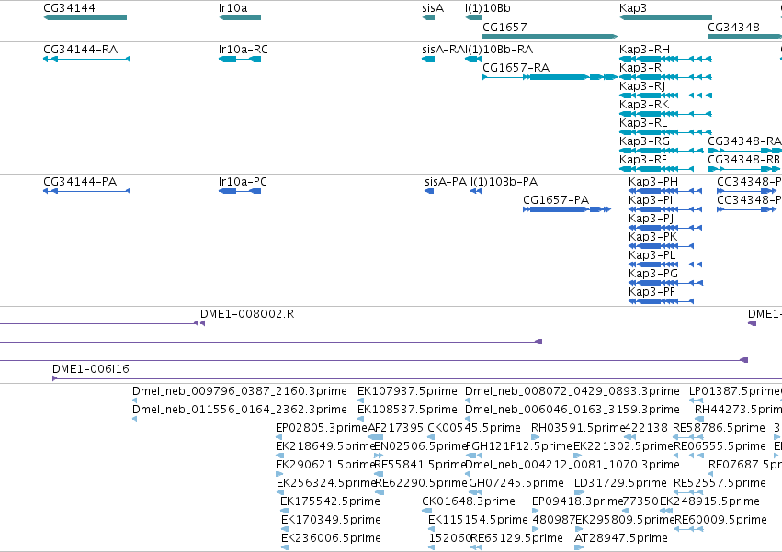The image size is (782, 552).
Task: Select the CK01648.3prime EST
Action: [x=469, y=501]
